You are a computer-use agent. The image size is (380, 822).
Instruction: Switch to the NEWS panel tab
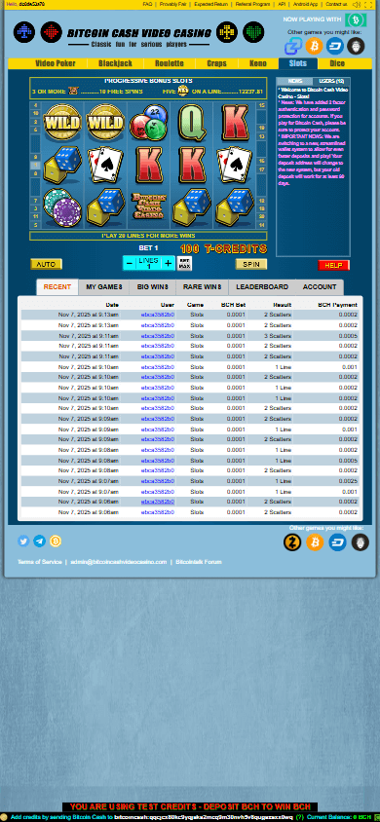(295, 81)
